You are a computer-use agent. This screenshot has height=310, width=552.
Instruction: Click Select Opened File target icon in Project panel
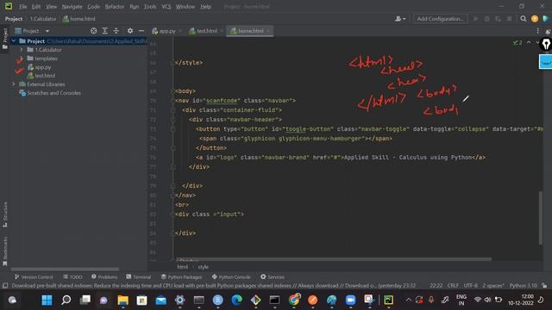94,31
